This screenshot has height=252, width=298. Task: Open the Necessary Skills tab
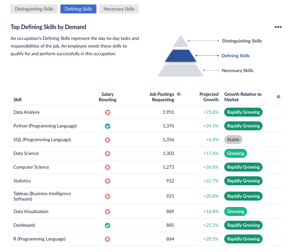pyautogui.click(x=119, y=9)
